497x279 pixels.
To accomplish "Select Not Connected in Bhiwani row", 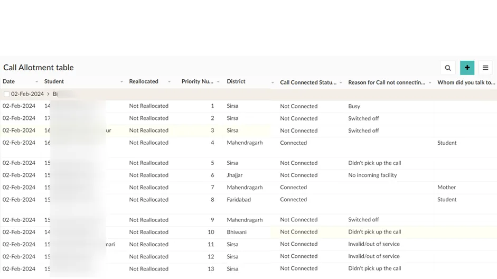I will 298,232.
